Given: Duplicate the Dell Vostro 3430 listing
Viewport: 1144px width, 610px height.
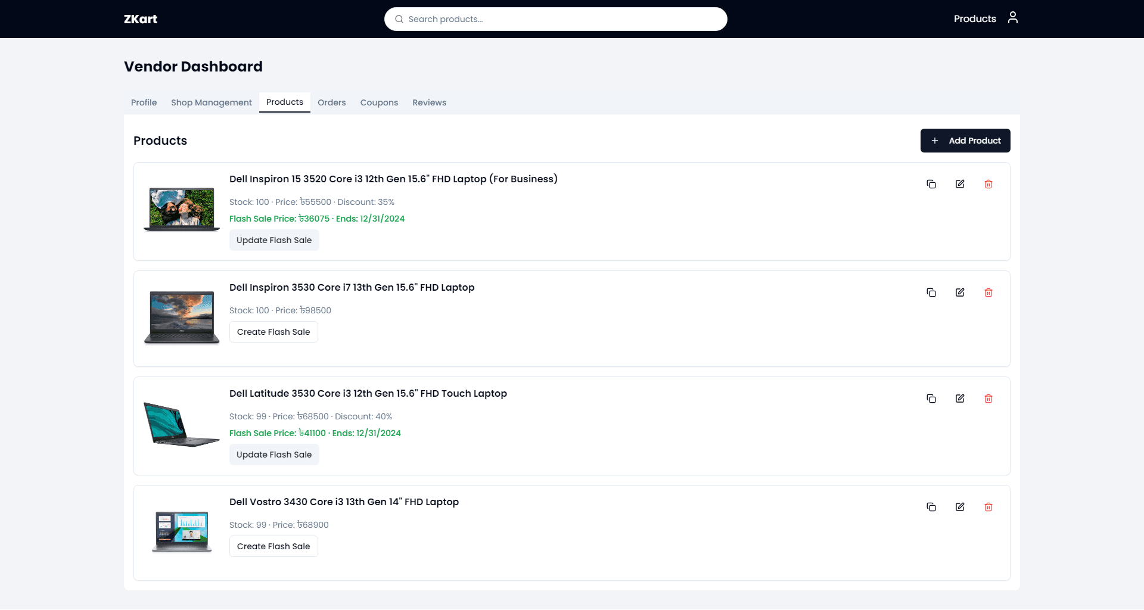Looking at the screenshot, I should coord(932,507).
